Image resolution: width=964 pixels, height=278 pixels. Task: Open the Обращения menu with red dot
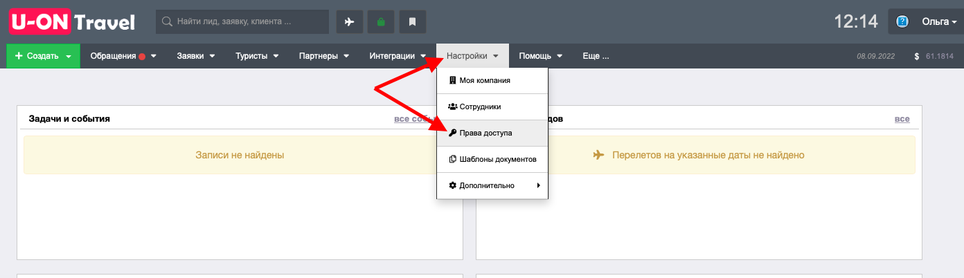[x=123, y=56]
